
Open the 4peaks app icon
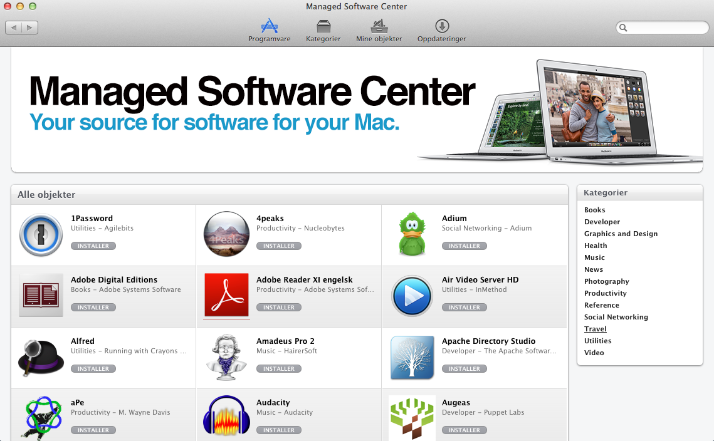click(226, 235)
